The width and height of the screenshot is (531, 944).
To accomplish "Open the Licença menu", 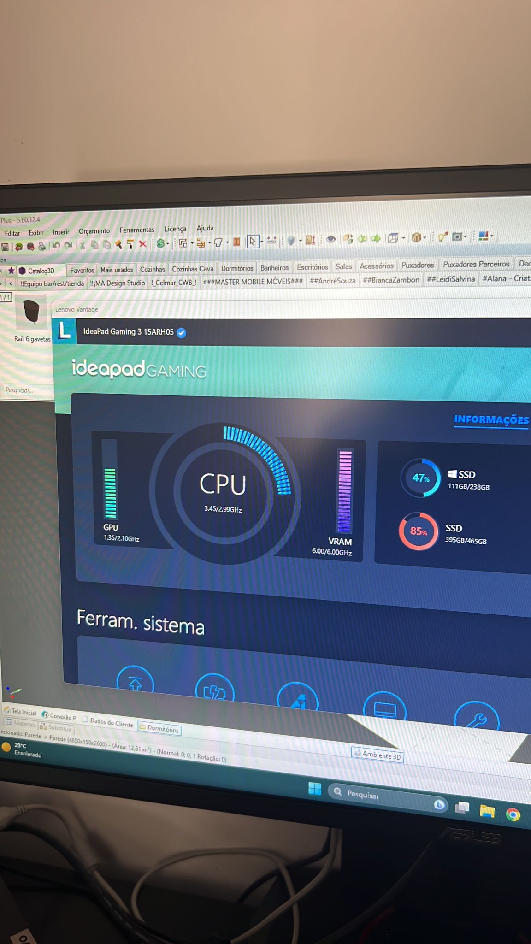I will (x=175, y=229).
